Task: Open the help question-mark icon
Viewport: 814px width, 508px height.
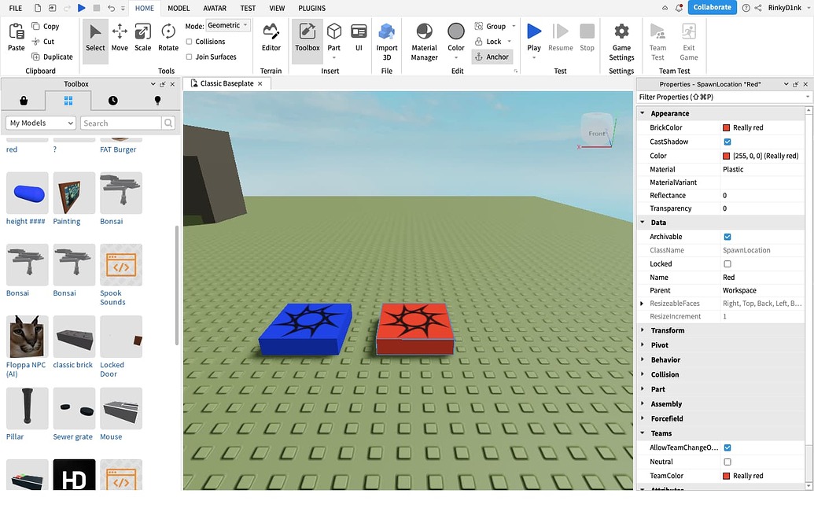Action: pyautogui.click(x=746, y=8)
